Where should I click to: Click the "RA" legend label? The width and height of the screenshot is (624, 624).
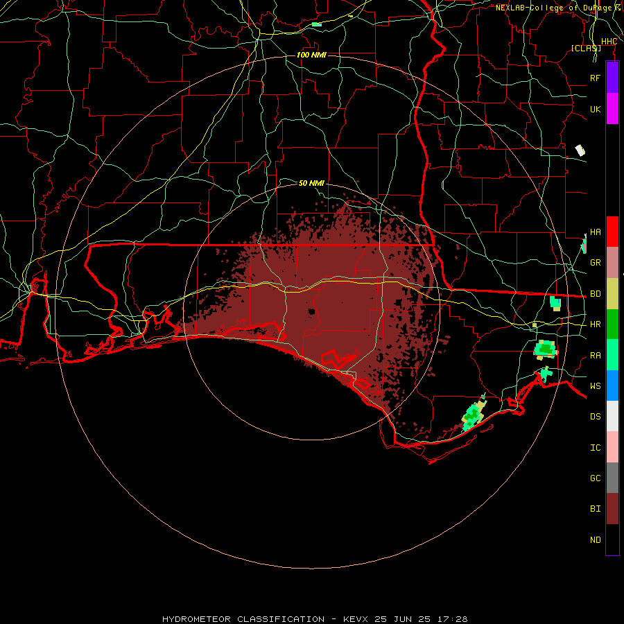point(595,356)
